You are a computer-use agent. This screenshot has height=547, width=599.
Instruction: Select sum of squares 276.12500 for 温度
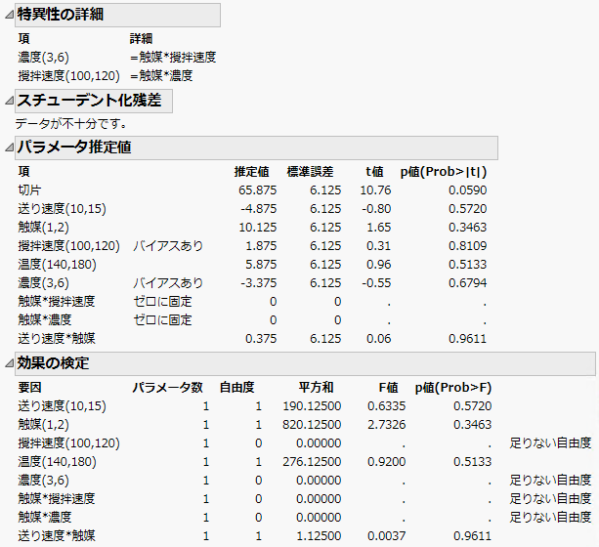[312, 461]
